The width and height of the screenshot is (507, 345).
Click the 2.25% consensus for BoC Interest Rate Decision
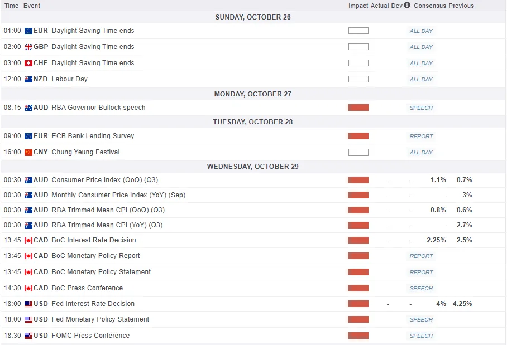[436, 240]
